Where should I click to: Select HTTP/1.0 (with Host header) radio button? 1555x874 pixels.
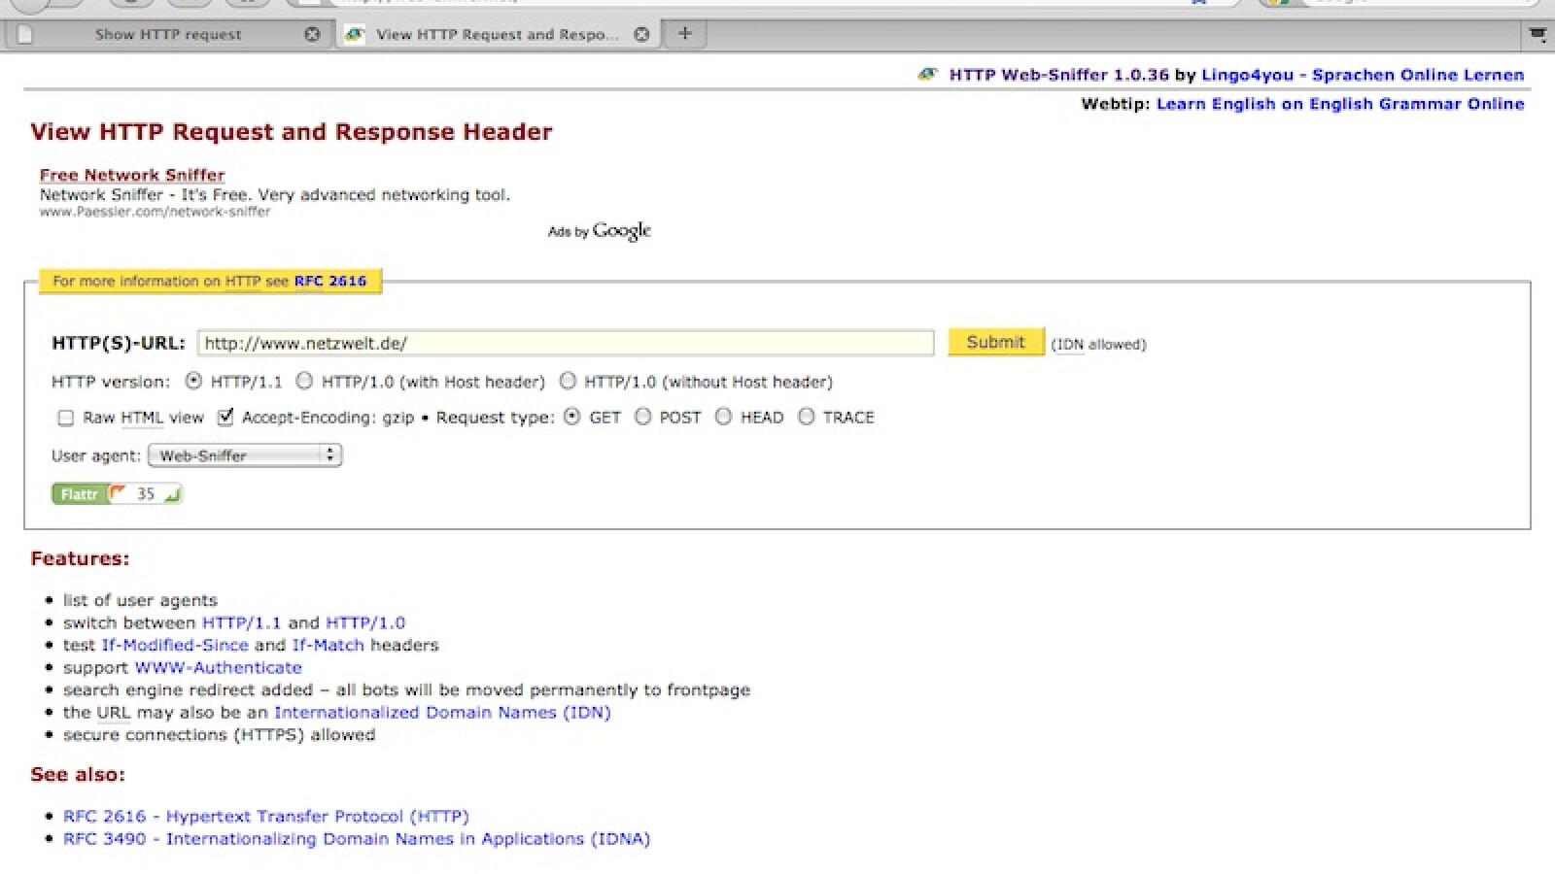pos(304,382)
